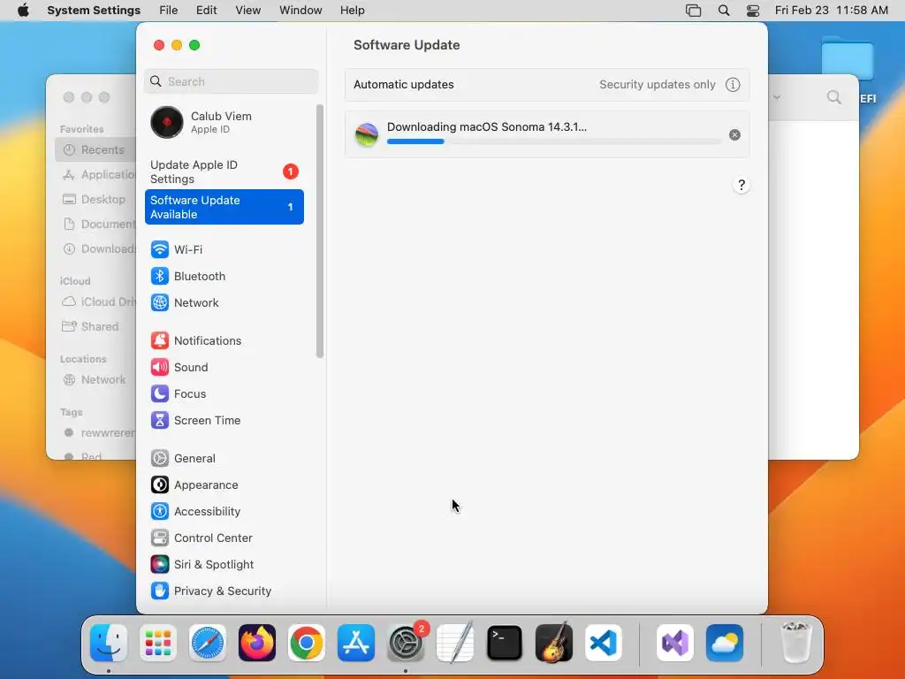Select Recents in Finder window sidebar
Screen dimensions: 905x679
95,150
